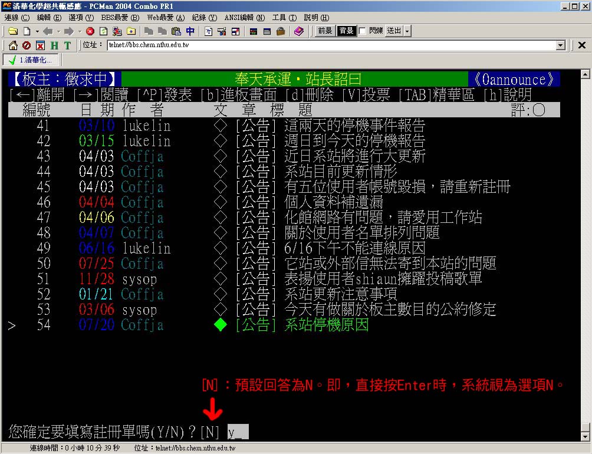Select the 背景 background color button
592x454 pixels.
click(x=346, y=31)
